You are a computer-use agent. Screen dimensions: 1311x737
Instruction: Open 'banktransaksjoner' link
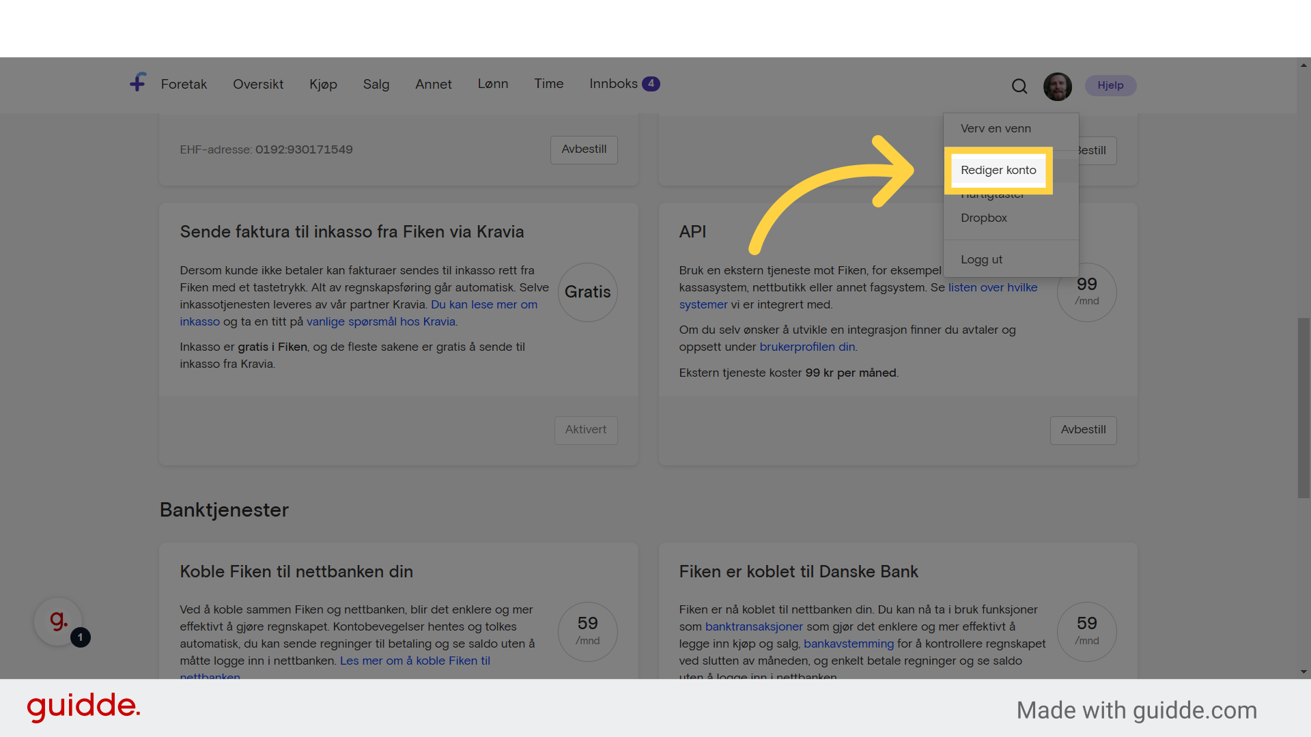[754, 626]
